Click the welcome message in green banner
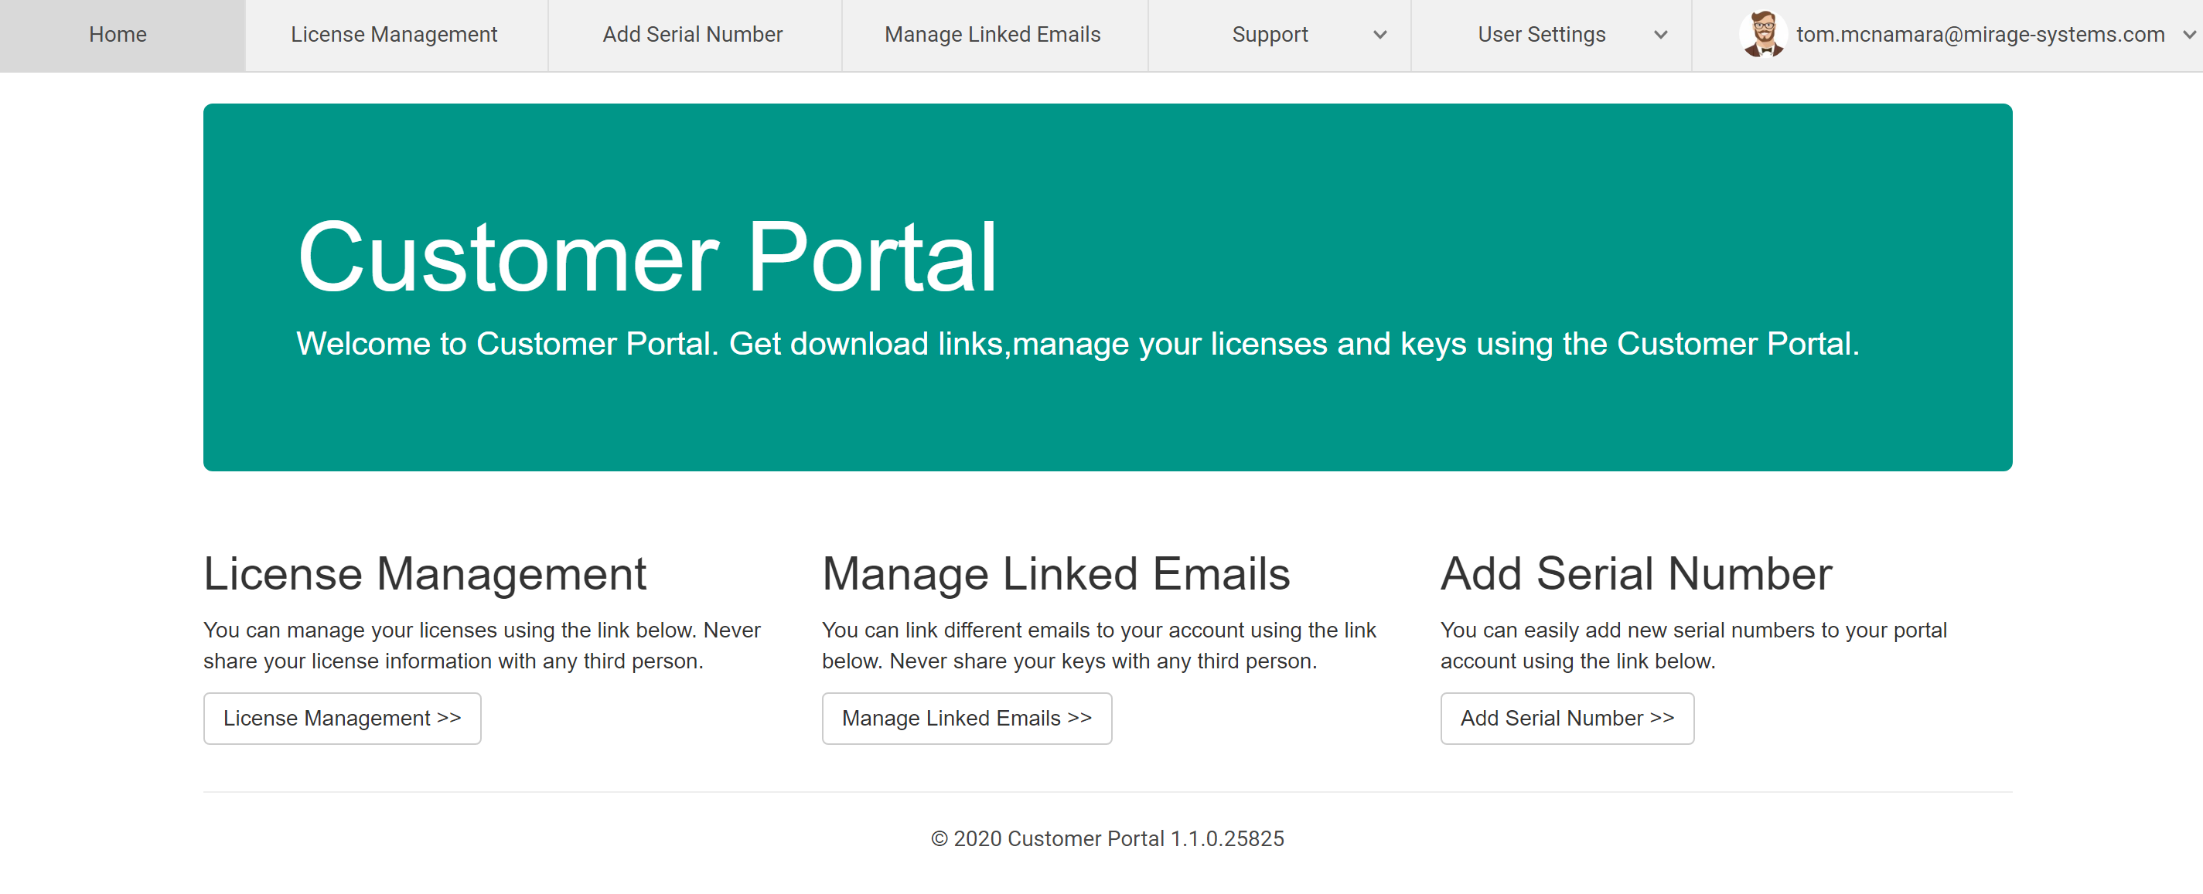 [x=1076, y=344]
